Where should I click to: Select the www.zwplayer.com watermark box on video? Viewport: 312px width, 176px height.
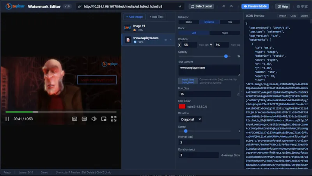pos(97,80)
